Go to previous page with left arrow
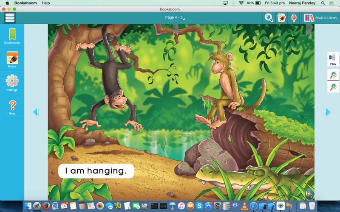The height and width of the screenshot is (212, 340). (x=35, y=112)
